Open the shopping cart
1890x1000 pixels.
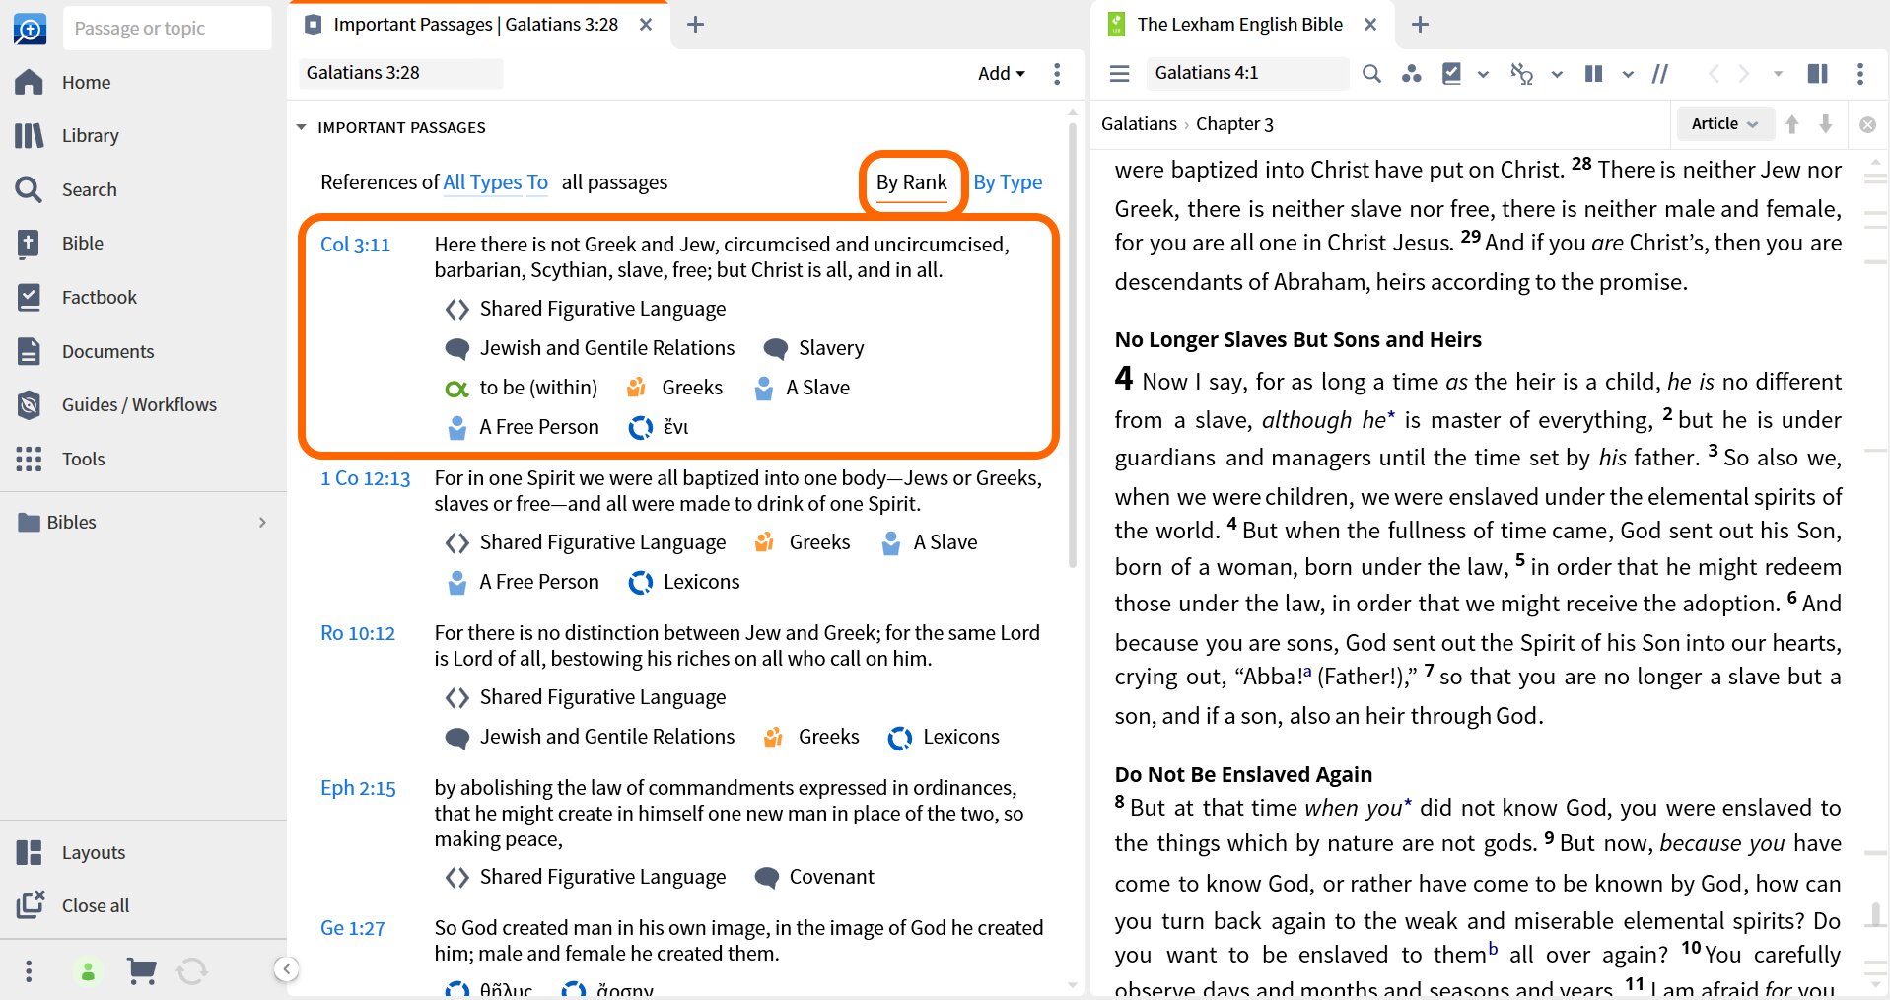coord(142,971)
